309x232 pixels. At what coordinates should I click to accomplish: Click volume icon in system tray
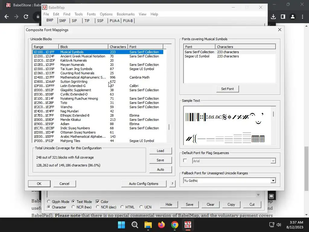pos(279,225)
